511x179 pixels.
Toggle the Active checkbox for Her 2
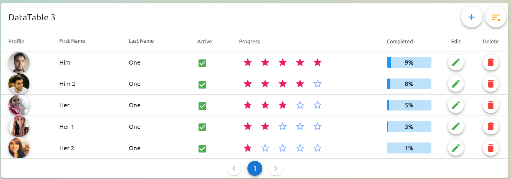point(202,149)
